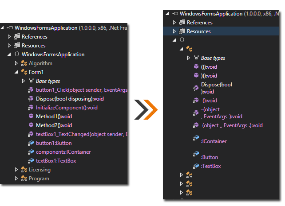Click the textBox1_TextChanged method icon
The image size is (285, 206).
[31, 134]
